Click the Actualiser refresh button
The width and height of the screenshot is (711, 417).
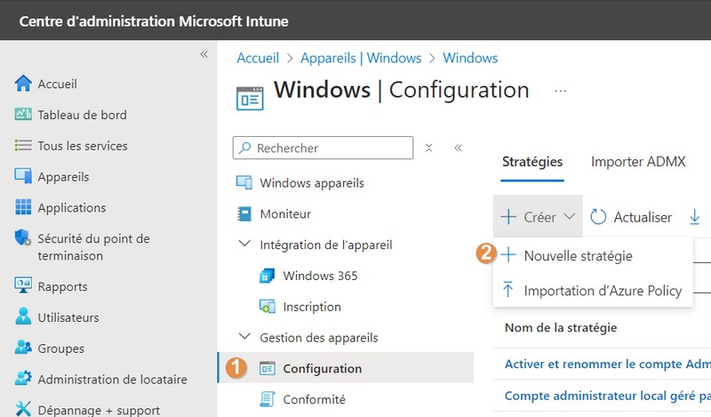[631, 217]
